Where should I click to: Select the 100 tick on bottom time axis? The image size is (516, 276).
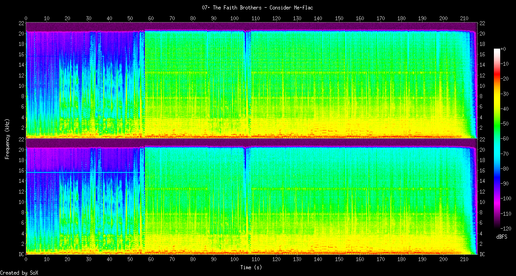pos(234,260)
